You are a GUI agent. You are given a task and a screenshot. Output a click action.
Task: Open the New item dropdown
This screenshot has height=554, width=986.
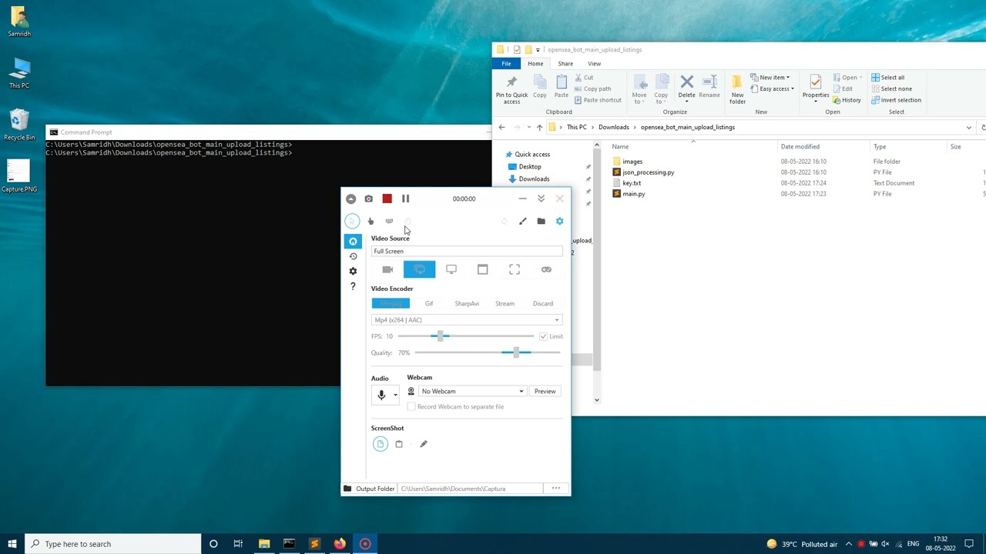(x=770, y=78)
